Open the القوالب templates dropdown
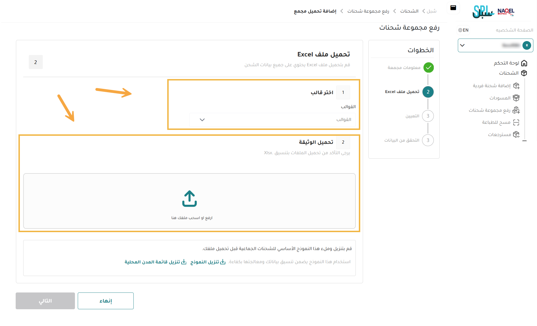The height and width of the screenshot is (326, 537). pyautogui.click(x=272, y=120)
